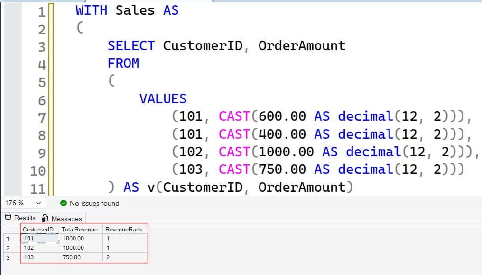Click RevenueRank cell for customer 102
The width and height of the screenshot is (482, 275).
[125, 248]
